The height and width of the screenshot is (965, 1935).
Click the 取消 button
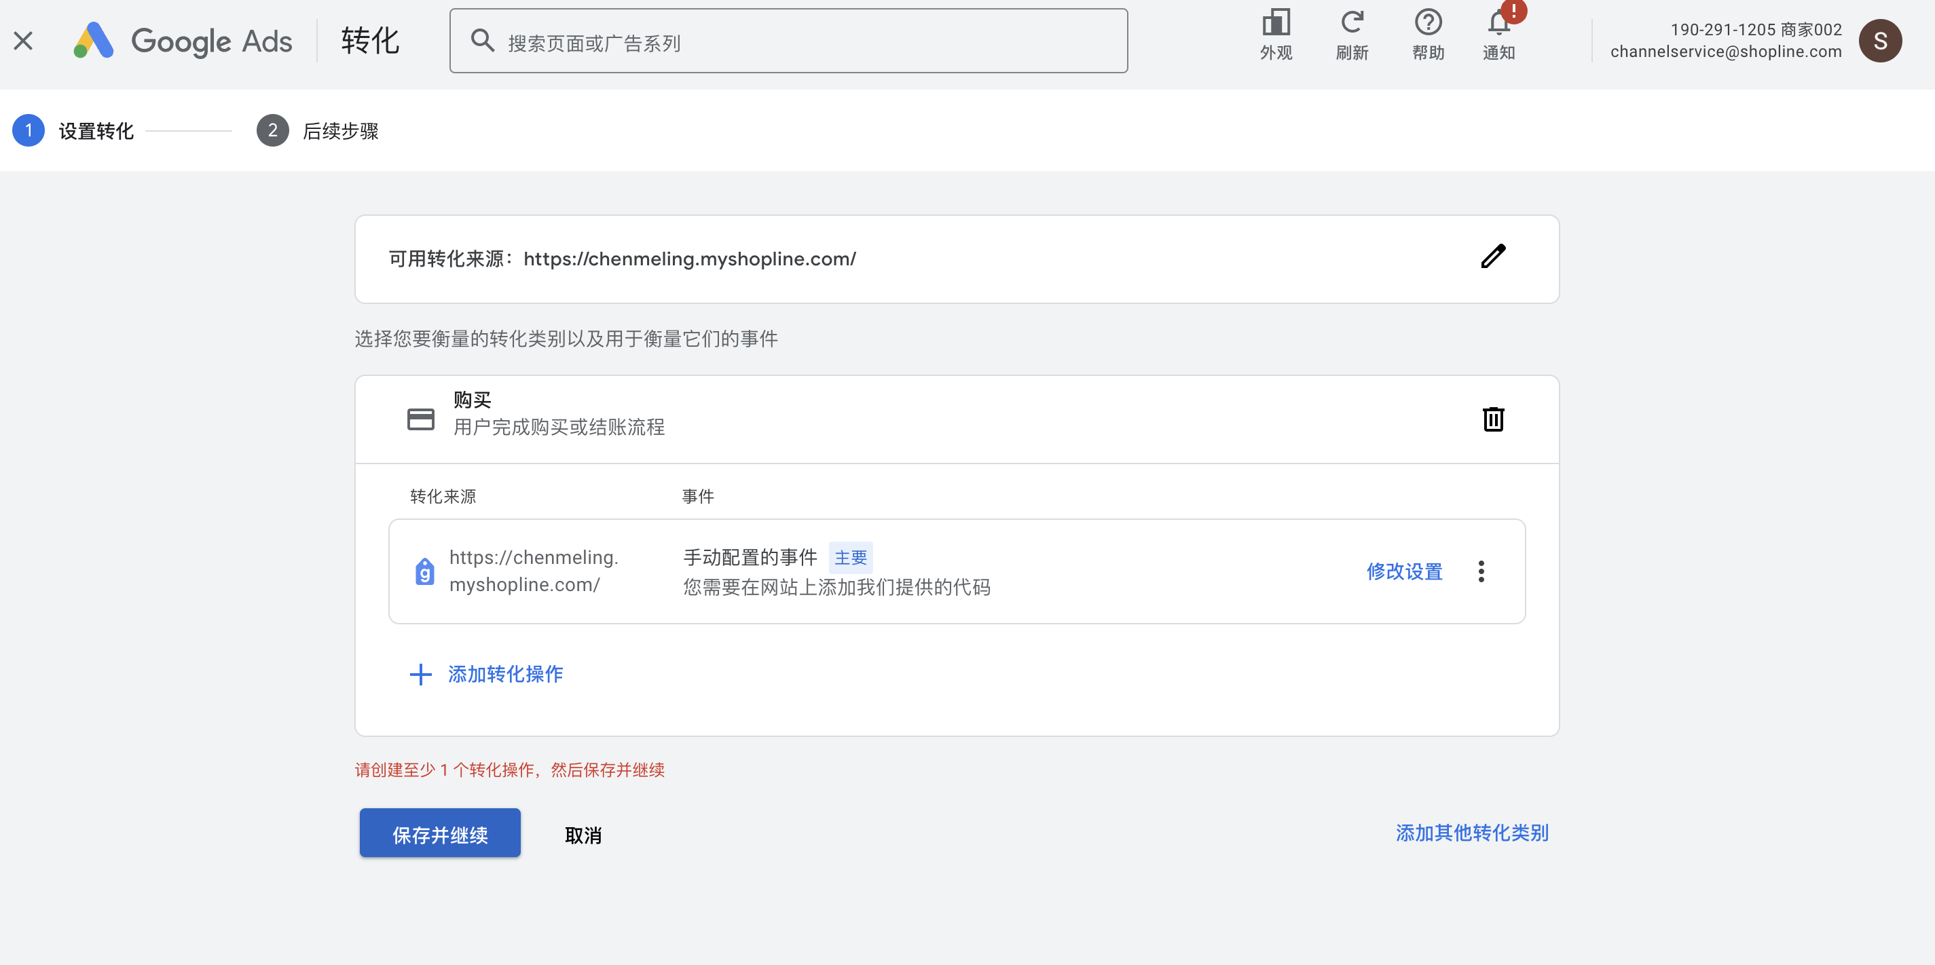583,835
